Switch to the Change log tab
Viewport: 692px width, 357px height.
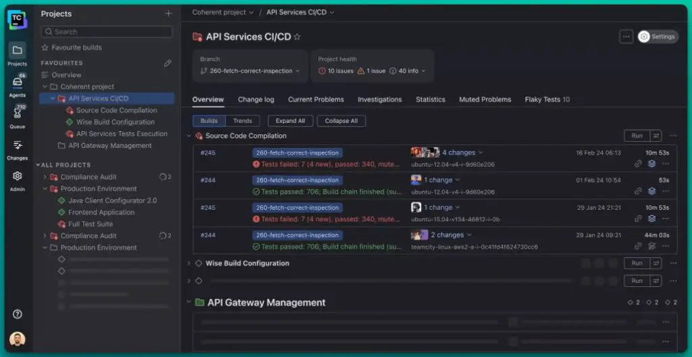[x=256, y=100]
